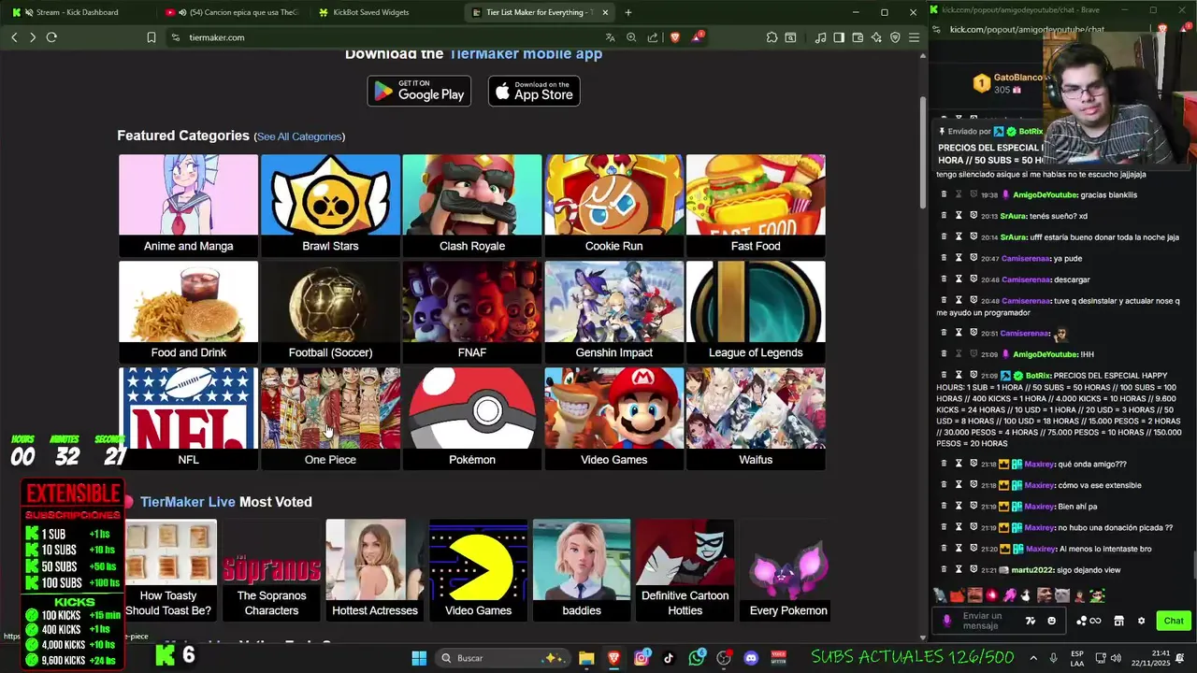Screen dimensions: 1197x673
Task: Open the Brave VPN shield icon
Action: pos(895,37)
